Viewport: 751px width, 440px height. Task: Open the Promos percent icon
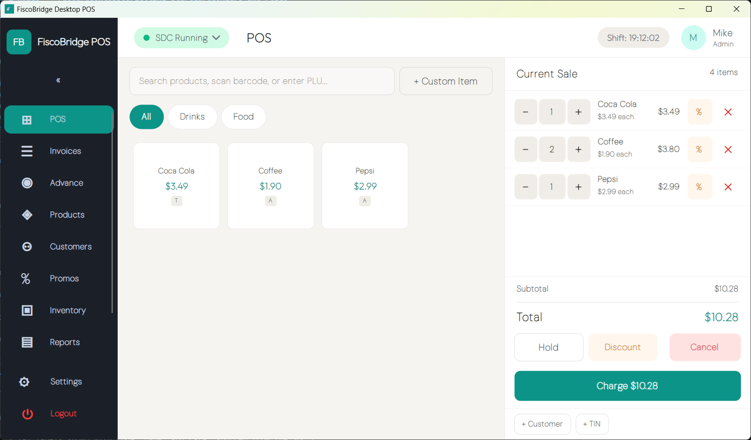pos(26,278)
